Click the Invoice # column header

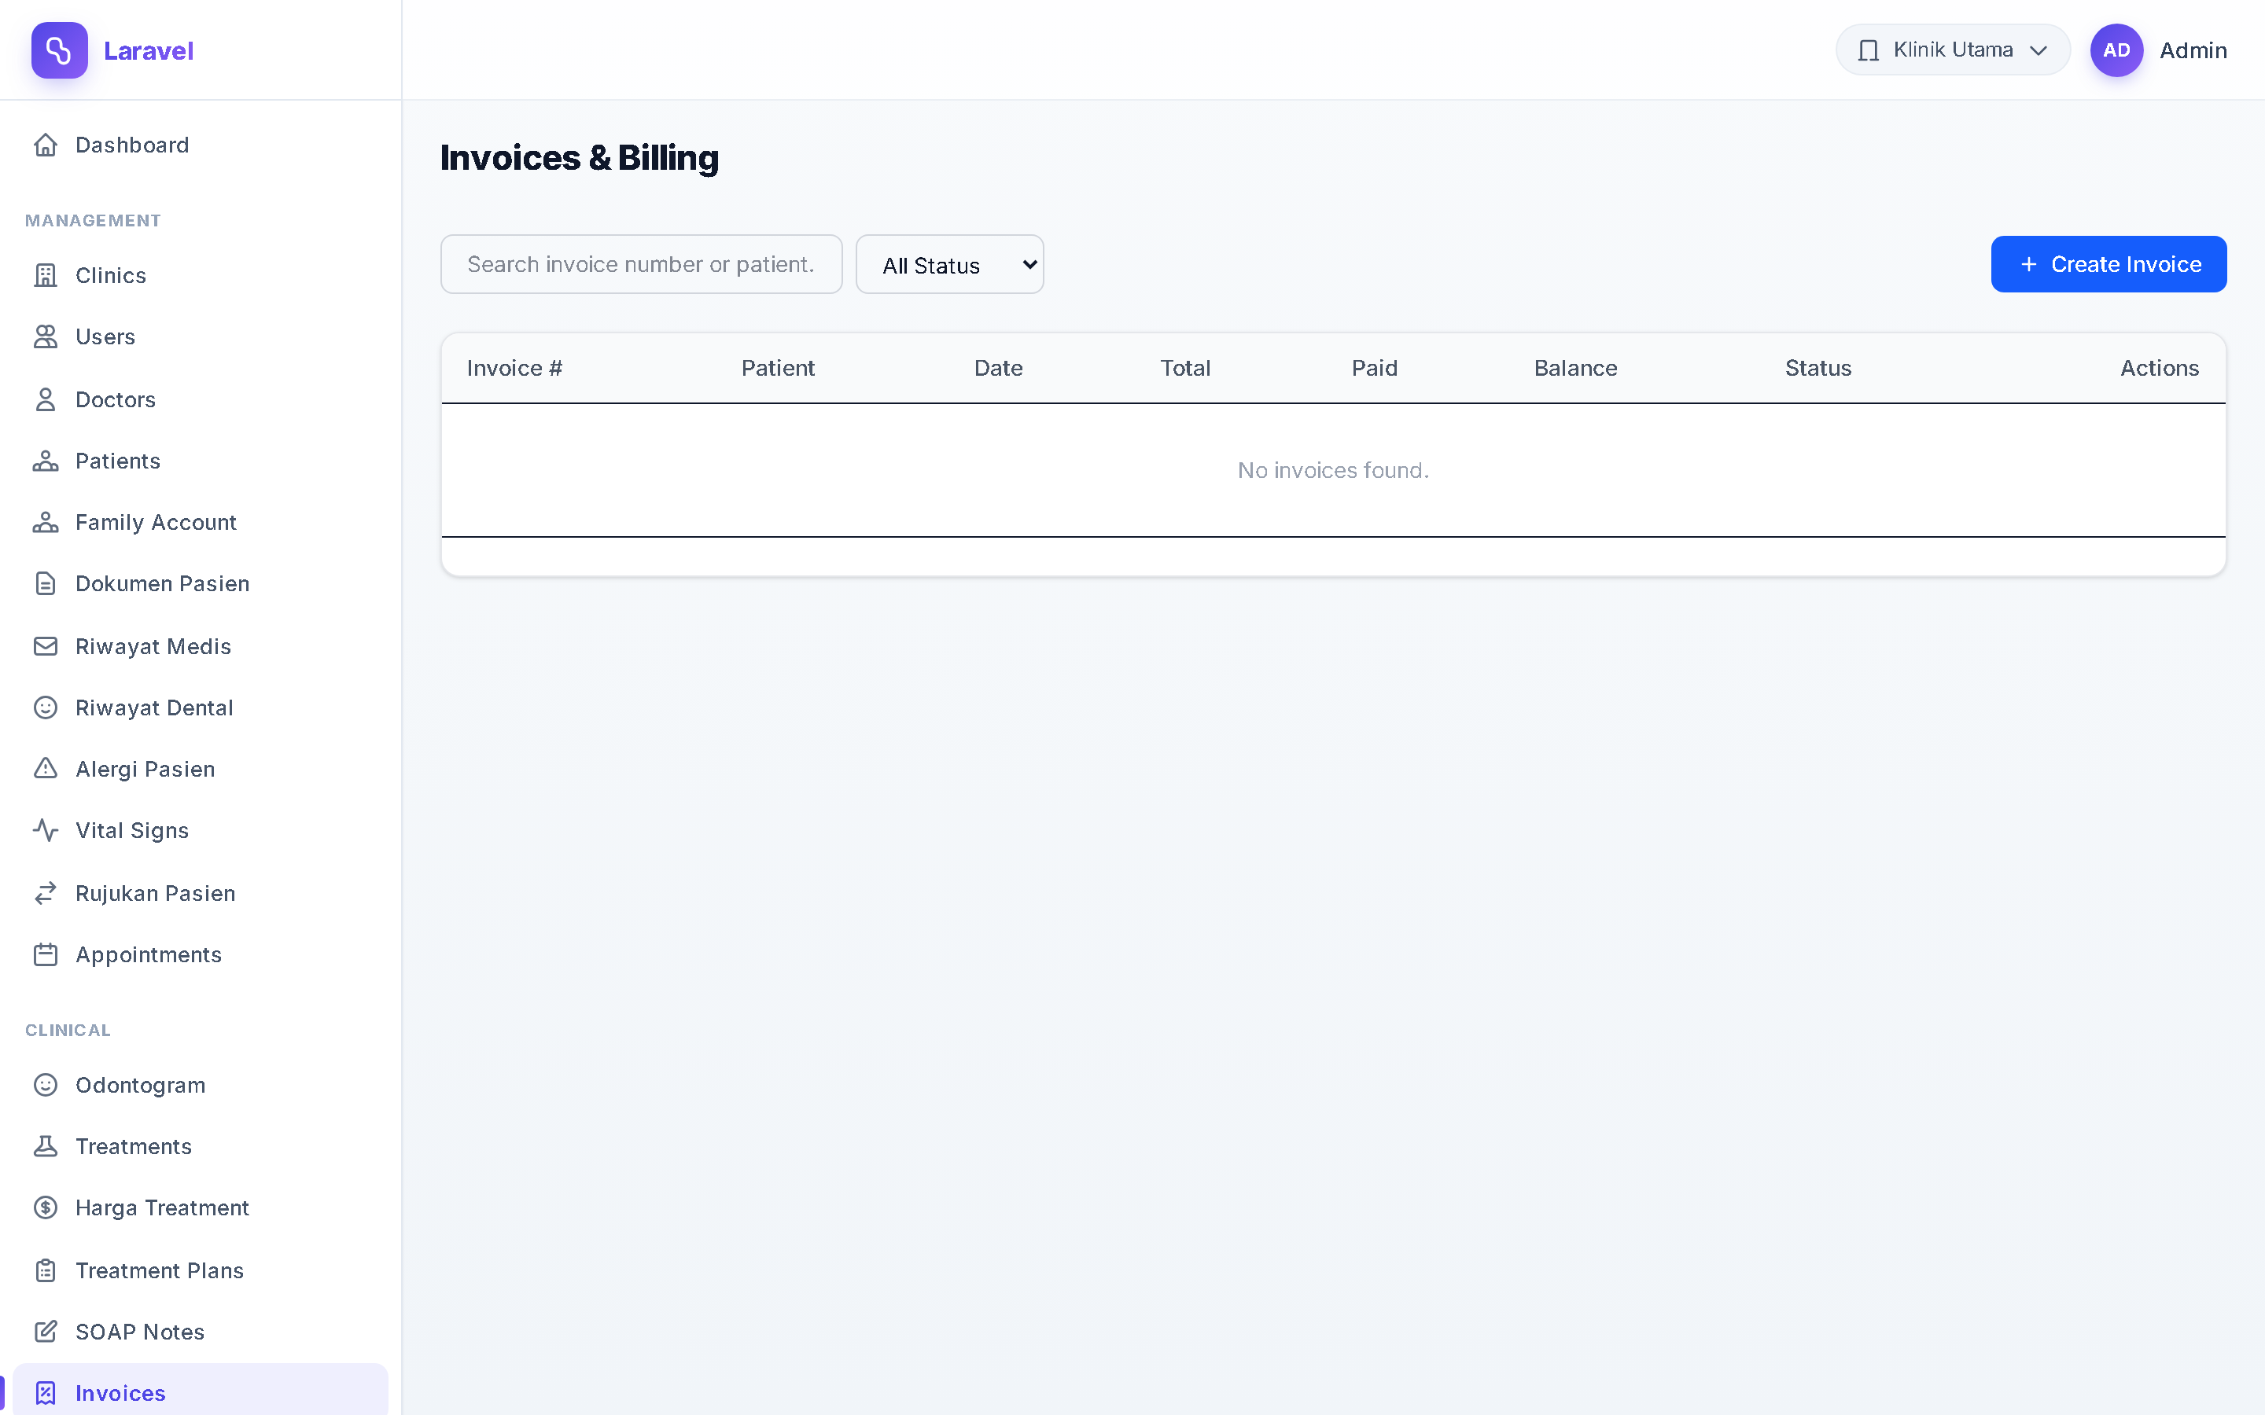[515, 369]
